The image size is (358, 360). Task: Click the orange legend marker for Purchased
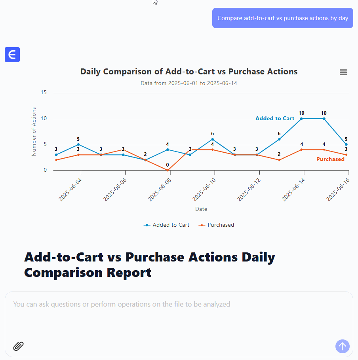[x=202, y=225]
